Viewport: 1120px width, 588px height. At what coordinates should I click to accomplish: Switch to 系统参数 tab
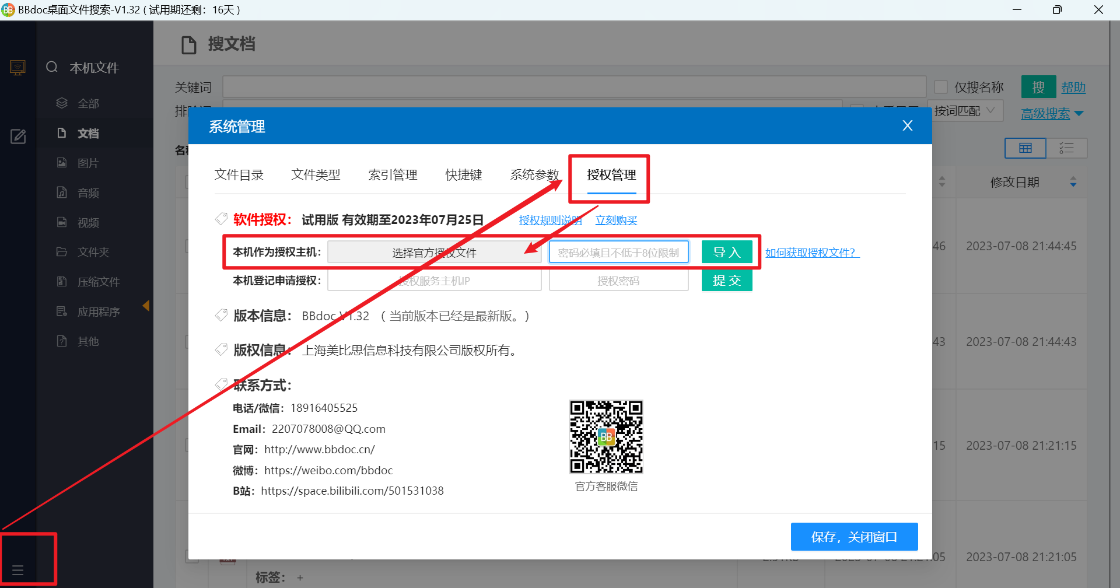(x=535, y=174)
